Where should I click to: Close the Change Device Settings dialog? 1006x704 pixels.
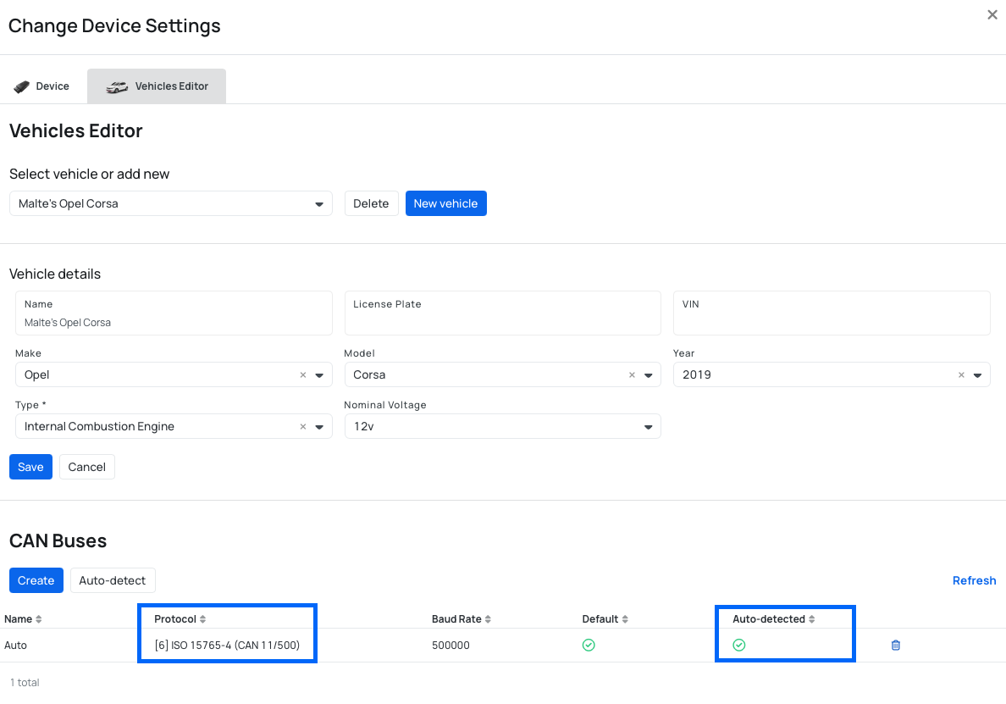tap(992, 15)
